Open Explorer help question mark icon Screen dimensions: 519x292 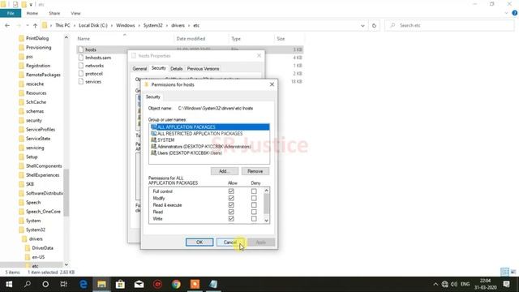pos(515,13)
